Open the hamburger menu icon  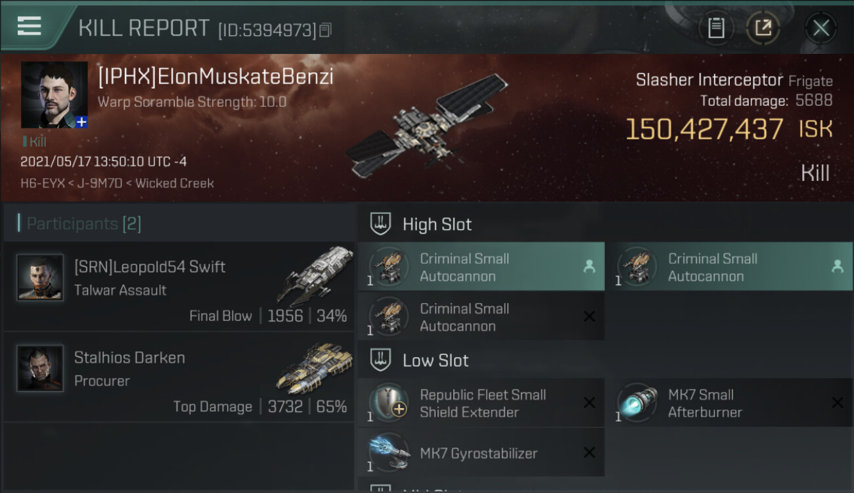[29, 26]
